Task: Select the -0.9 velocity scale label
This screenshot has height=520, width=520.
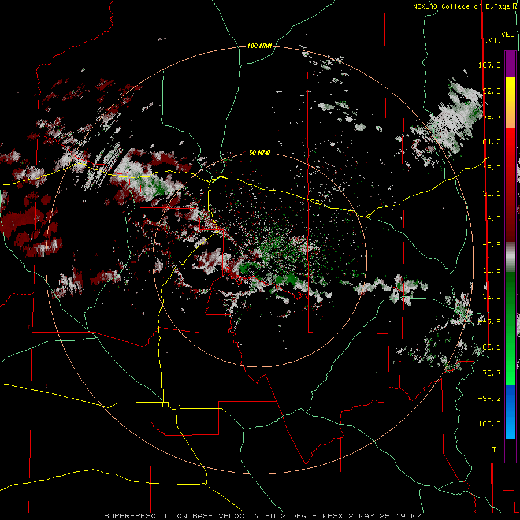Action: 492,245
